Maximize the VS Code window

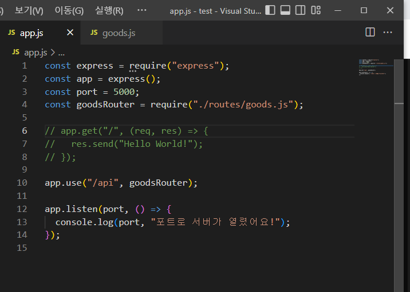click(x=364, y=10)
